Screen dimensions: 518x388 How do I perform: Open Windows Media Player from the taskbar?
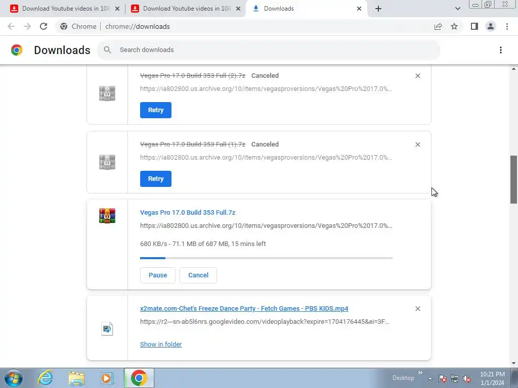click(107, 378)
